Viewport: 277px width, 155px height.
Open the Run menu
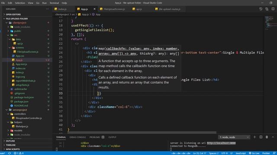45,3
